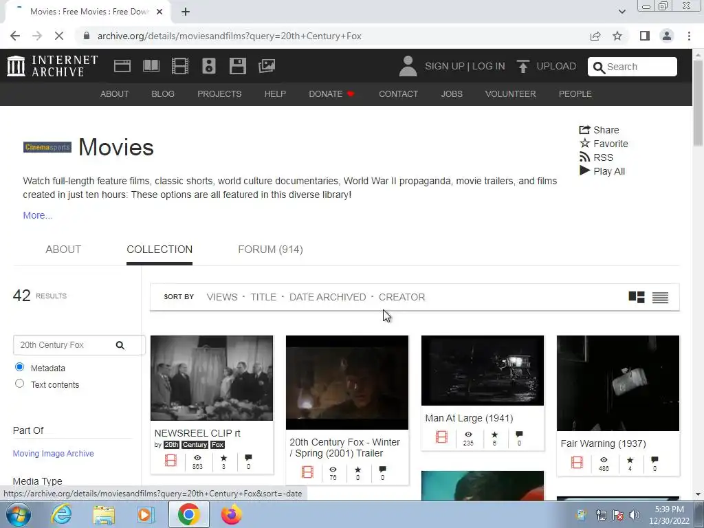Click the user avatar icon

tap(408, 66)
